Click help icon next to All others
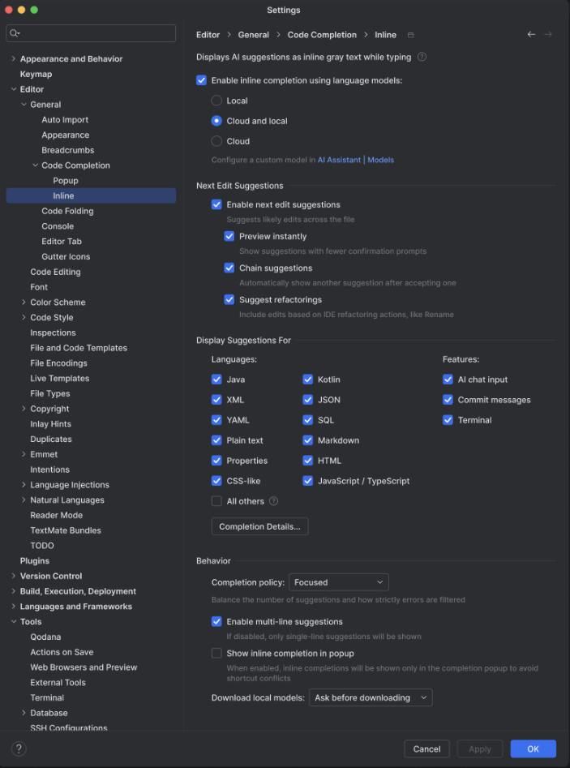Screen dimensions: 570x768 pyautogui.click(x=274, y=501)
